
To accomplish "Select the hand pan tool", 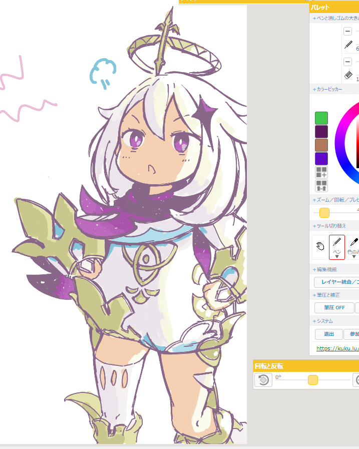I will click(x=320, y=247).
